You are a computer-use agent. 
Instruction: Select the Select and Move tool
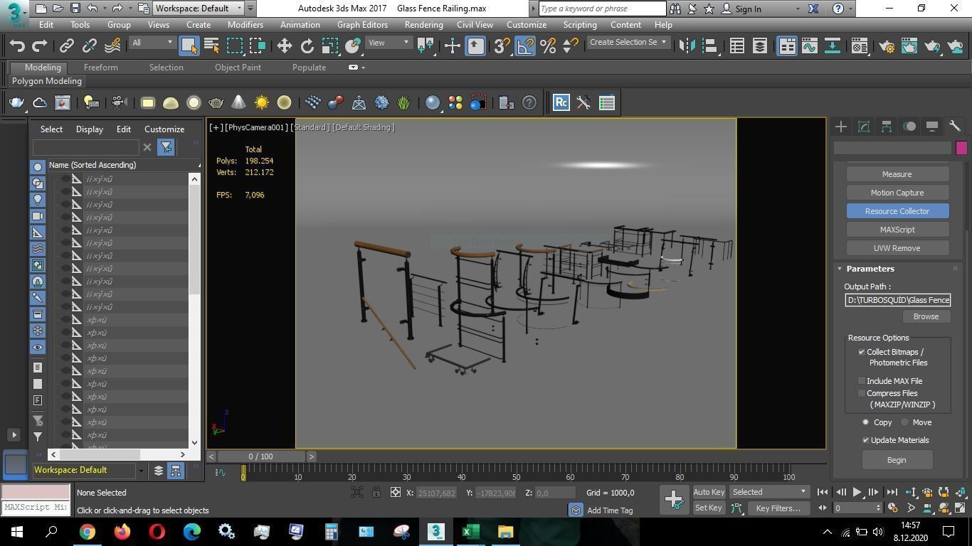coord(284,46)
